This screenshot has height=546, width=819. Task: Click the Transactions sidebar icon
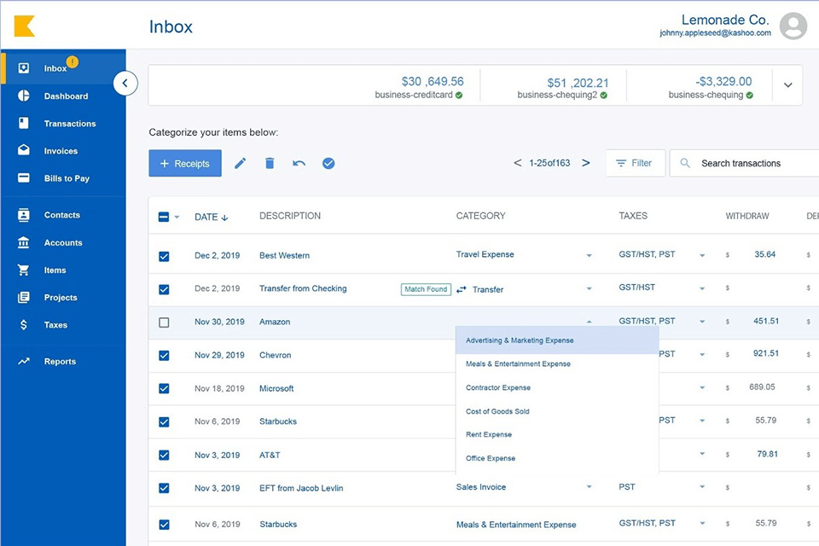point(24,123)
